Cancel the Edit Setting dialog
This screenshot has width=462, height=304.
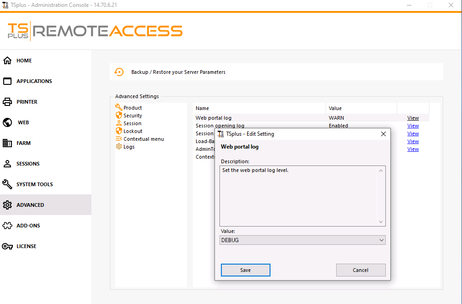[x=361, y=270]
